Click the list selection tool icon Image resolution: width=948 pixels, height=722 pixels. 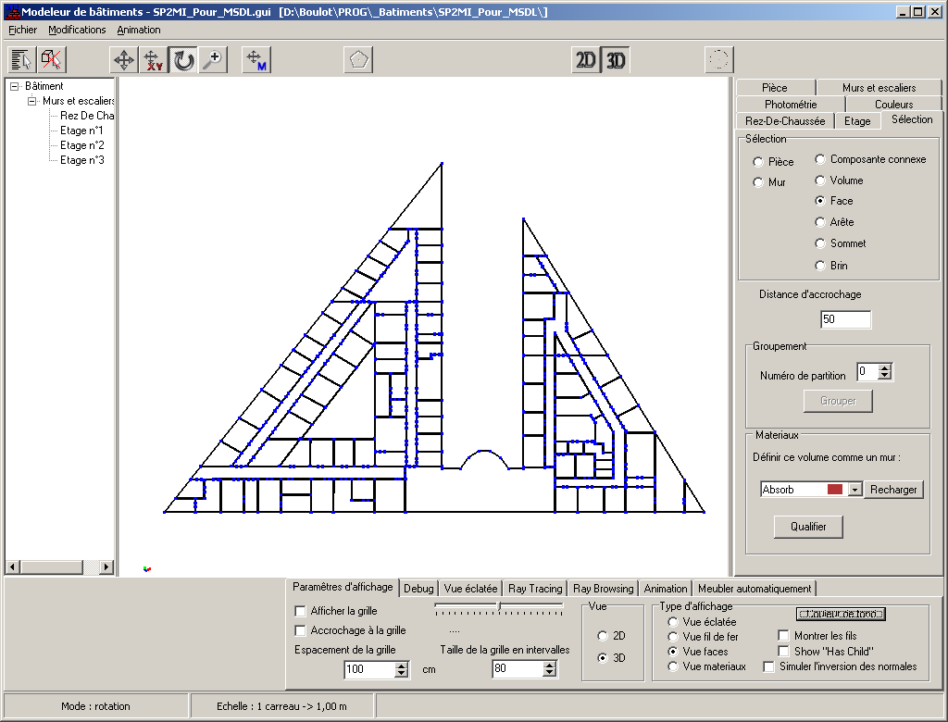coord(21,60)
